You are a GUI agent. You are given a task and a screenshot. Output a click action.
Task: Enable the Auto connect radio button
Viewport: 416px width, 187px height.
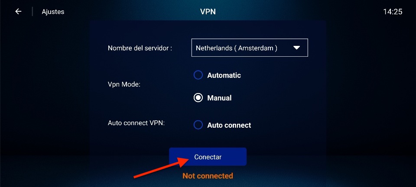click(x=198, y=125)
